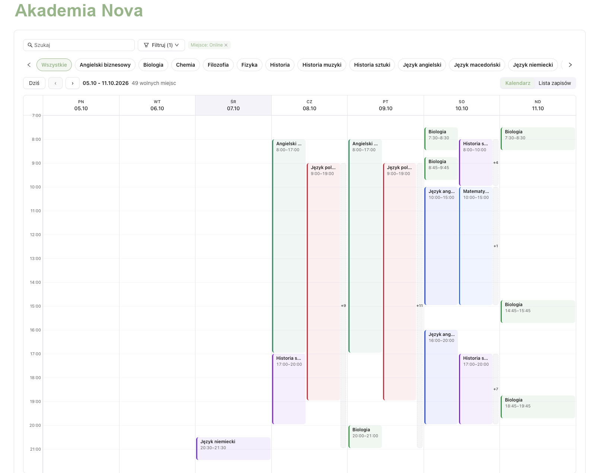Filter by Angielski biznesowy category
The width and height of the screenshot is (590, 473).
tap(105, 65)
